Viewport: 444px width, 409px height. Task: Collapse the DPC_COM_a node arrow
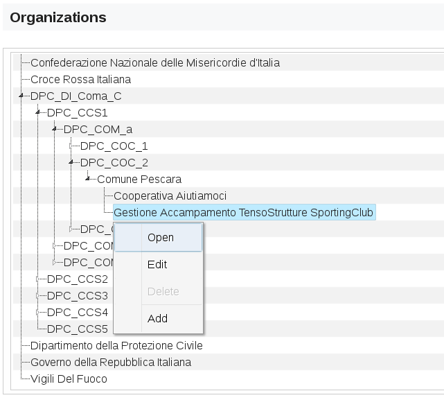(55, 130)
